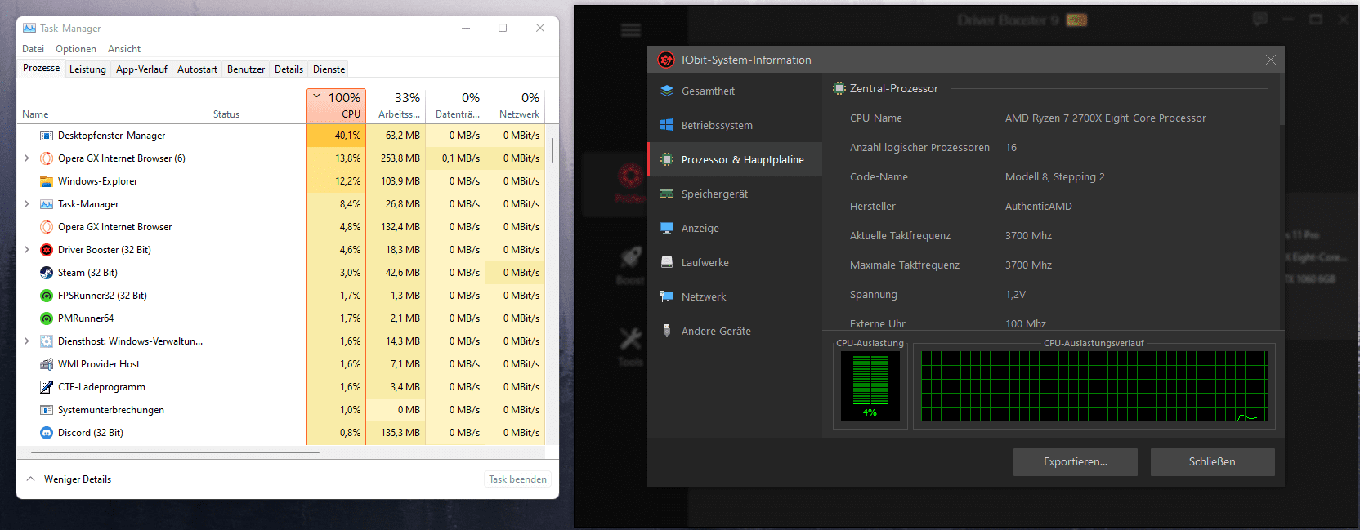Switch to the Leistung tab
The height and width of the screenshot is (530, 1360).
[87, 69]
